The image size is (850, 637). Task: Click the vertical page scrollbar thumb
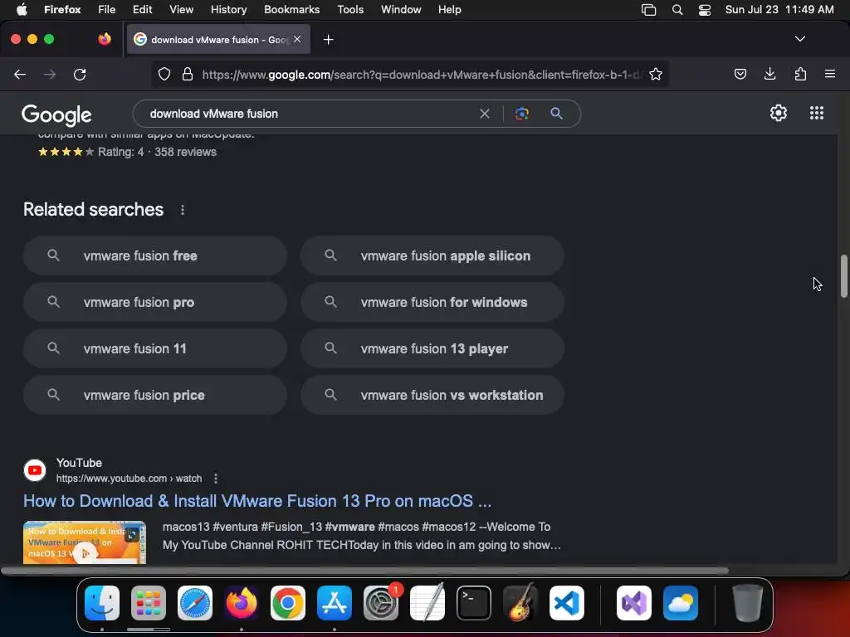[x=843, y=275]
